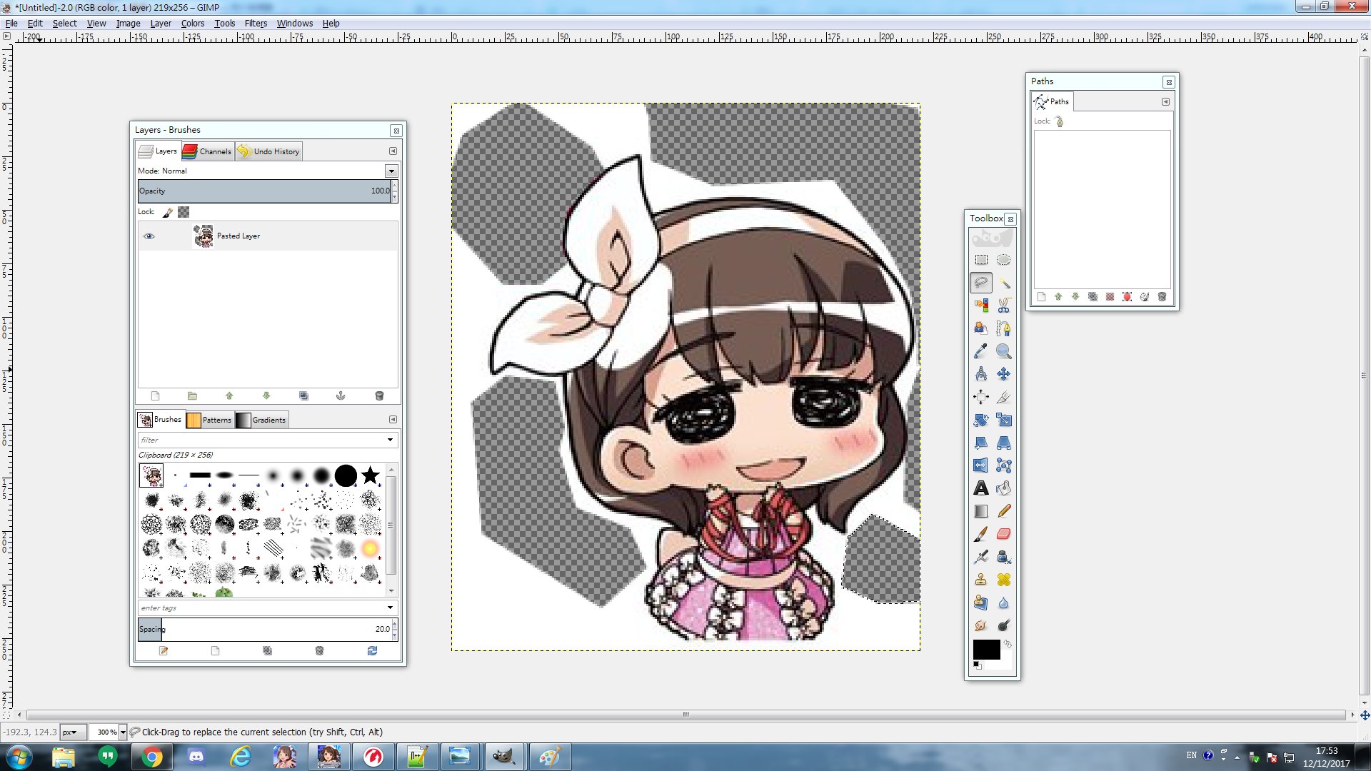Viewport: 1371px width, 771px height.
Task: Increase Spacing value with up stepper
Action: (395, 625)
